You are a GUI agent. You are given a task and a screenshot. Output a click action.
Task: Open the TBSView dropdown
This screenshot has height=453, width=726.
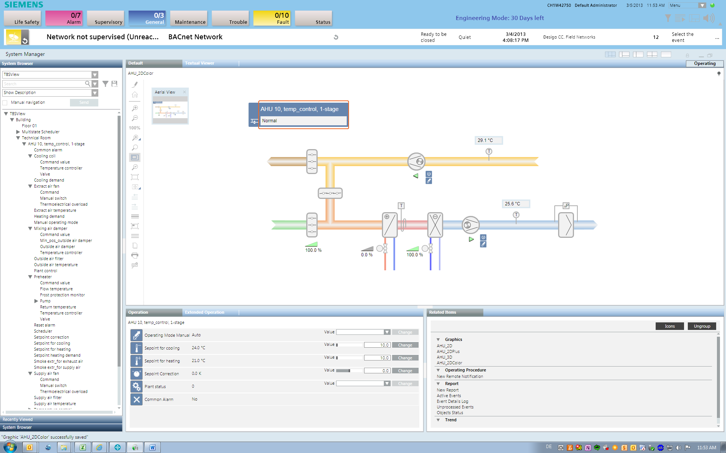tap(95, 75)
